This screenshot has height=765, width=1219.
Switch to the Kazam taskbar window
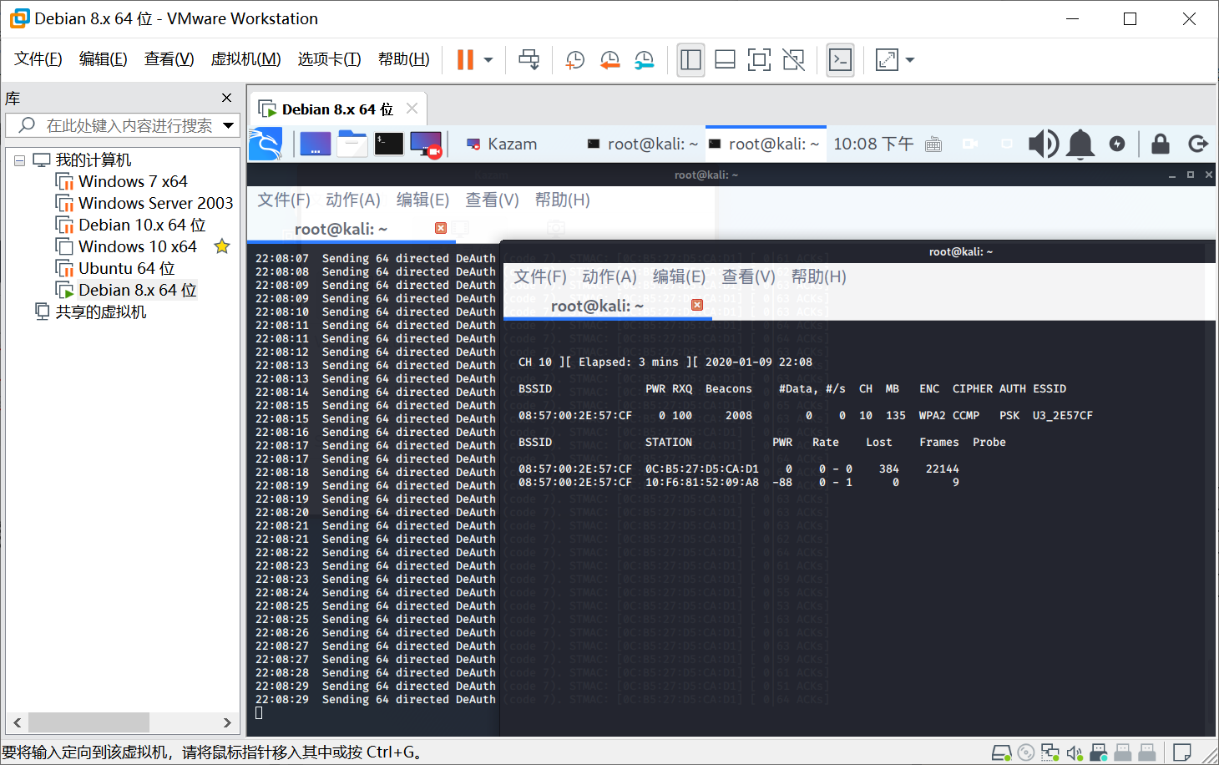point(502,144)
